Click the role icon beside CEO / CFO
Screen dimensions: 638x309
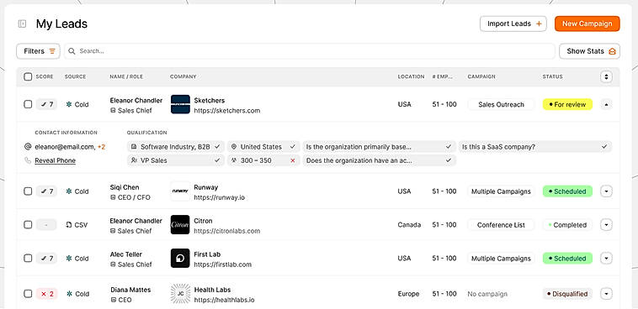click(113, 198)
